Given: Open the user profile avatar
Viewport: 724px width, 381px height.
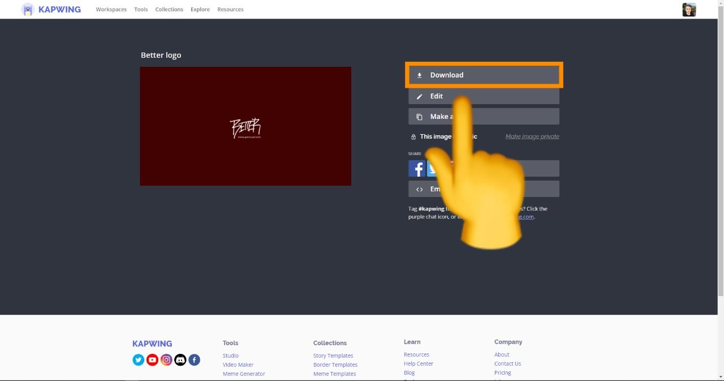Looking at the screenshot, I should click(689, 10).
